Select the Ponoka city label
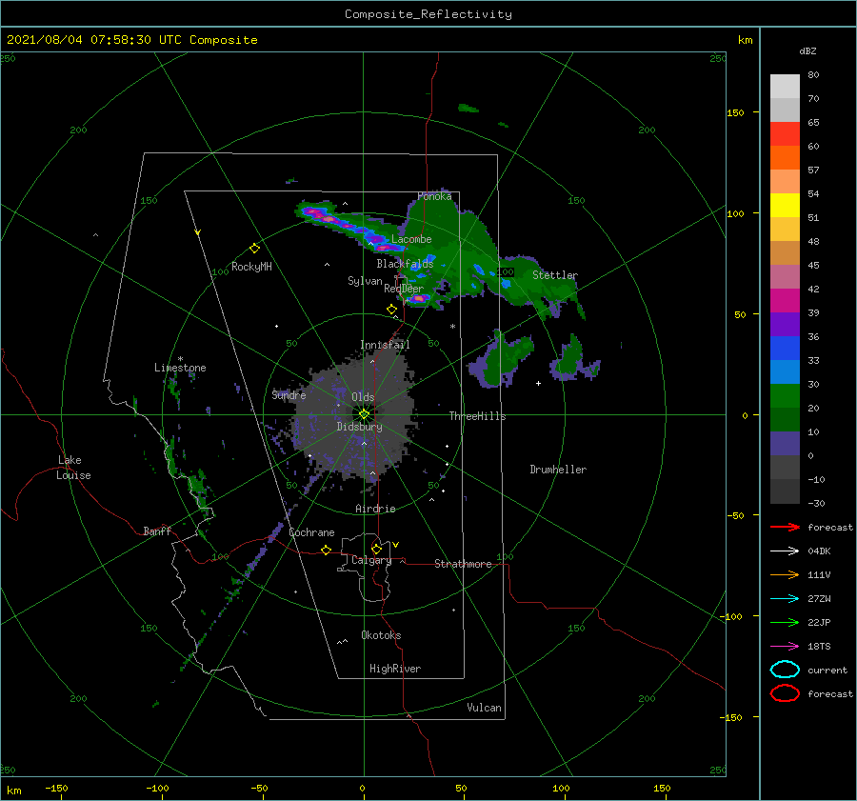The width and height of the screenshot is (857, 801). (434, 196)
